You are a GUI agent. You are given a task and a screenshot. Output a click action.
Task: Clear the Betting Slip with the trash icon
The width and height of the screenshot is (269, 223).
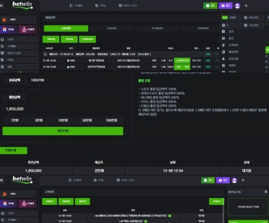point(266,192)
